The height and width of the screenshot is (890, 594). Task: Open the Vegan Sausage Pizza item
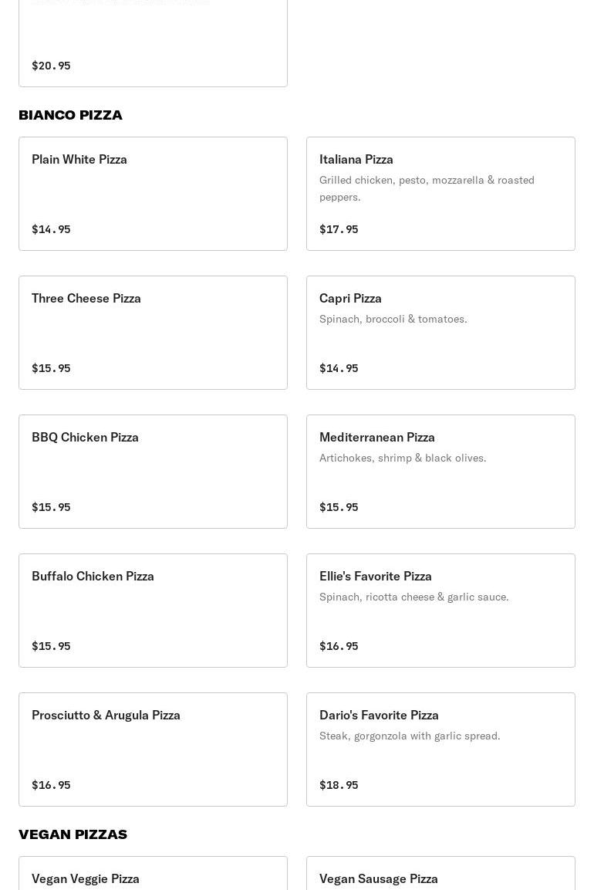440,876
